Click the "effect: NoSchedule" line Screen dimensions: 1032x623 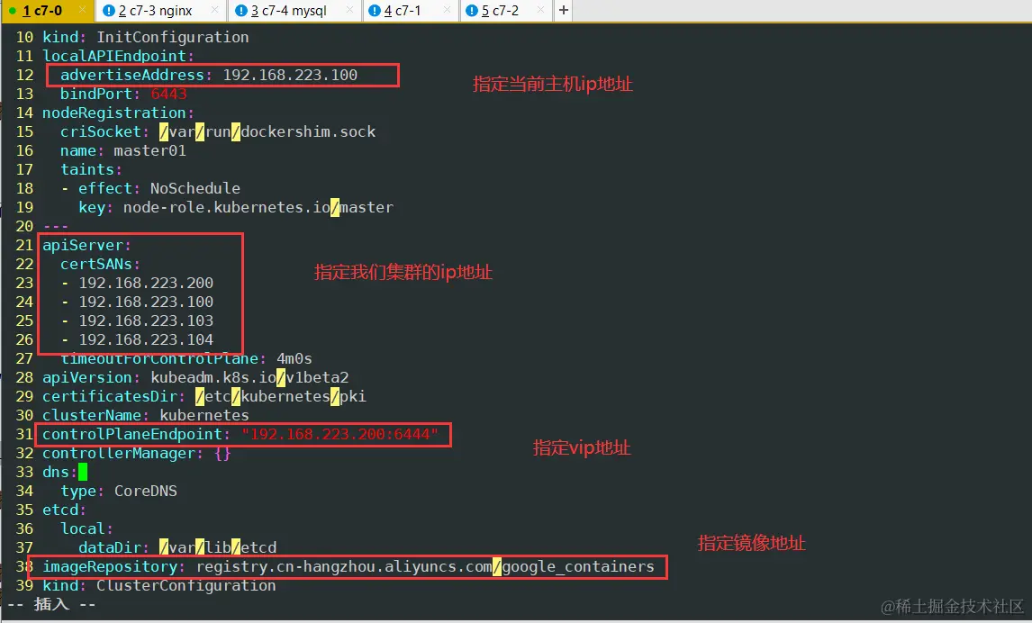coord(150,189)
